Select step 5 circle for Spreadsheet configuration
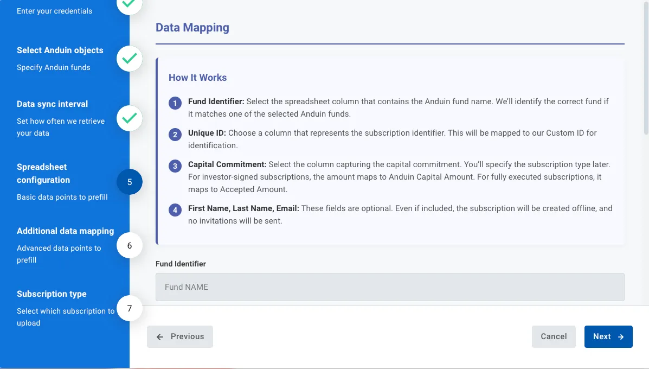Viewport: 649px width, 369px height. [x=130, y=182]
